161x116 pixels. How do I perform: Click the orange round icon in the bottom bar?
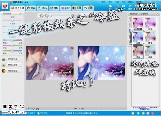click(133, 113)
